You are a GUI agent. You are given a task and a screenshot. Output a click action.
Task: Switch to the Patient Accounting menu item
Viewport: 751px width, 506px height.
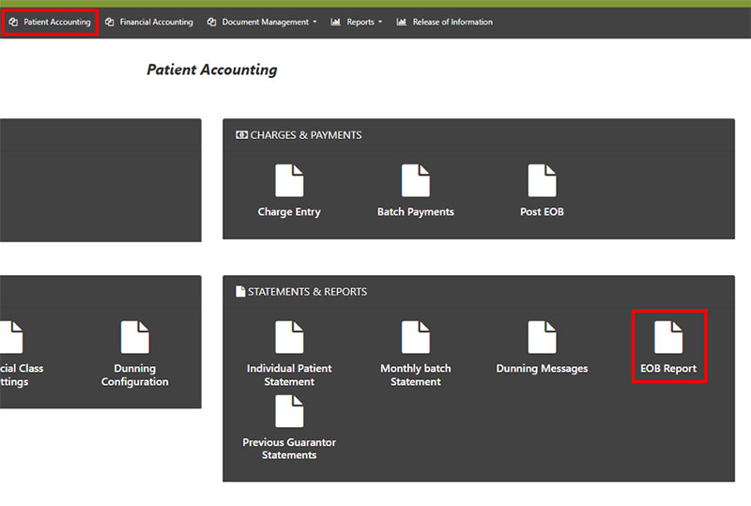pos(56,23)
